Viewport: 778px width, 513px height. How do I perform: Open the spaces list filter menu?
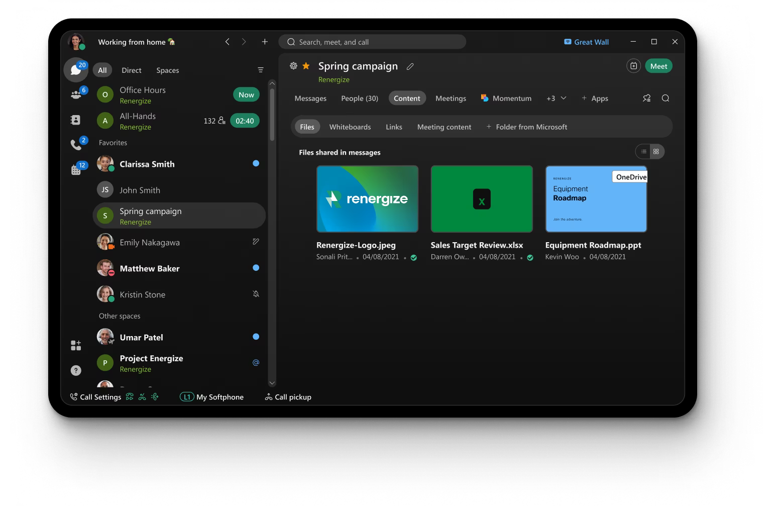261,70
